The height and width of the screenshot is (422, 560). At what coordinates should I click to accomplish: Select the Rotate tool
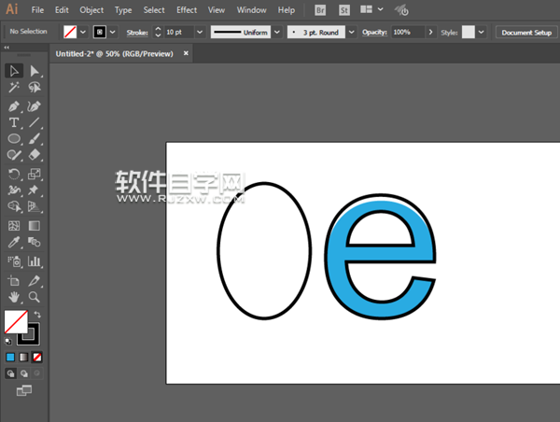14,174
